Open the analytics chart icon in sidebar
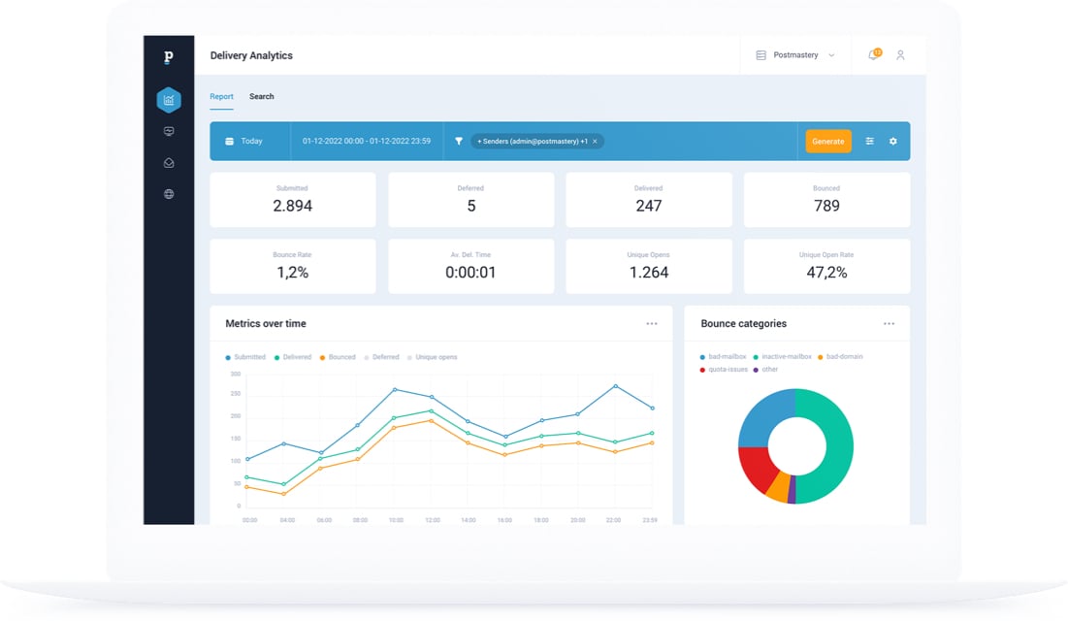Image resolution: width=1068 pixels, height=621 pixels. click(169, 100)
